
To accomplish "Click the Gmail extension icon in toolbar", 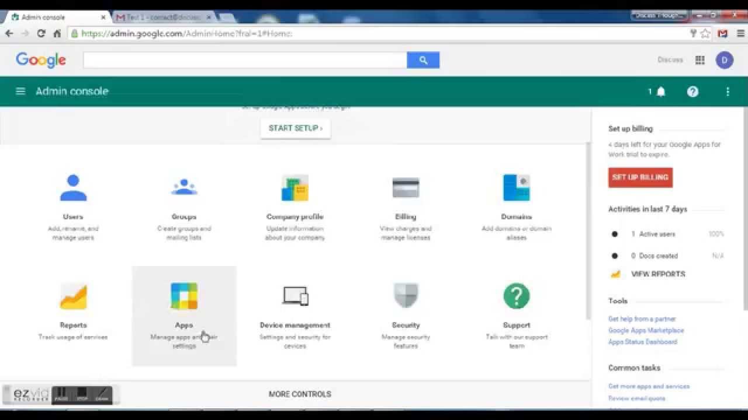I will tap(723, 33).
